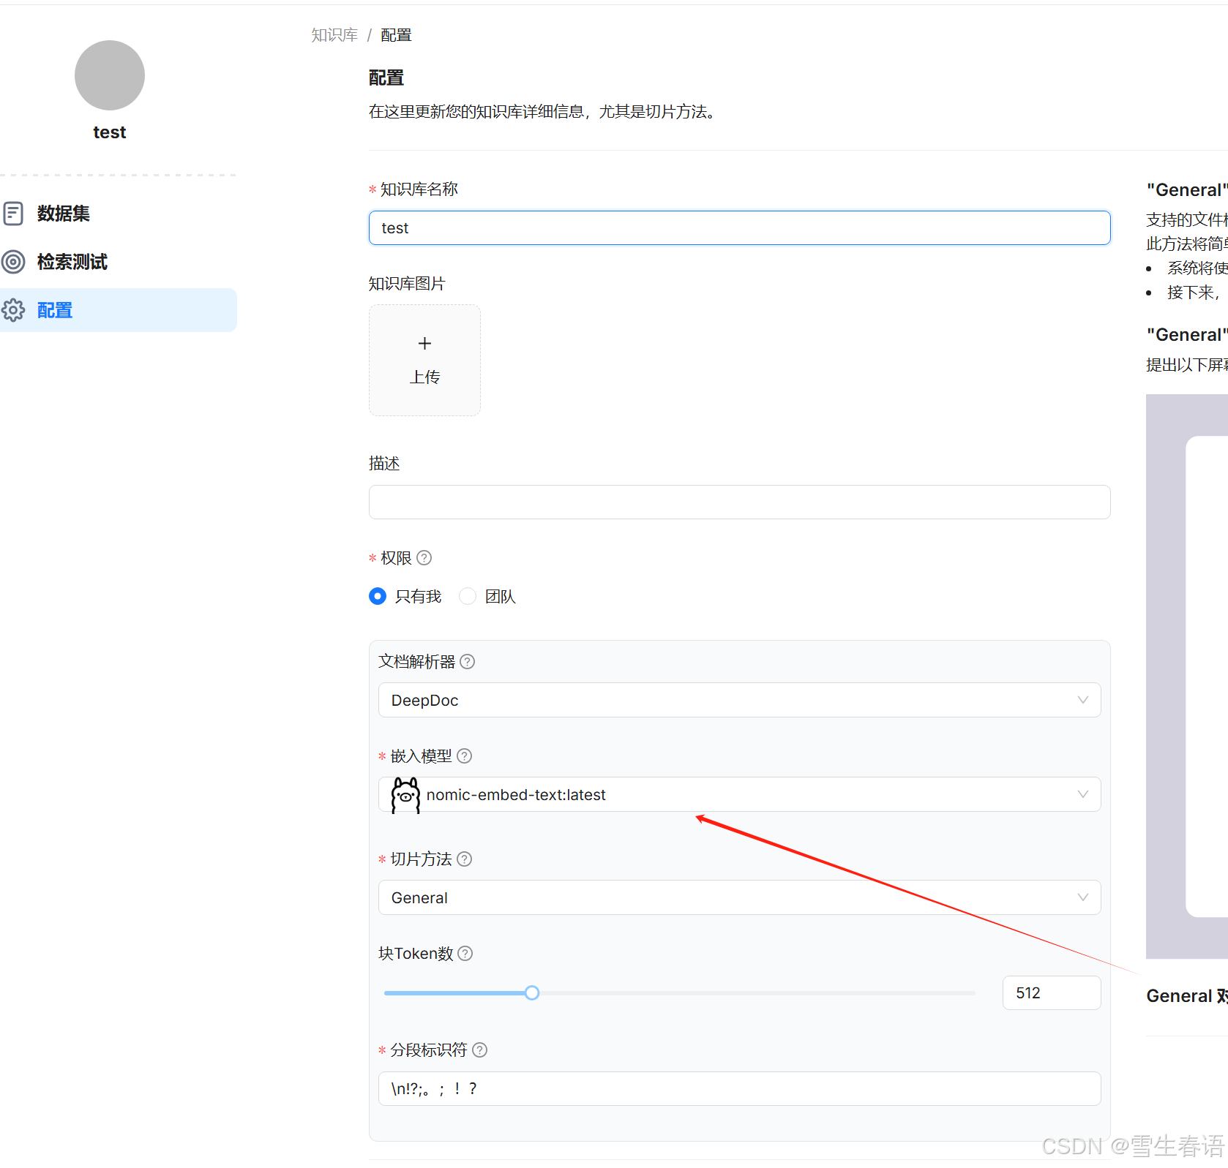
Task: Select 检索测试 in the sidebar
Action: [x=72, y=262]
